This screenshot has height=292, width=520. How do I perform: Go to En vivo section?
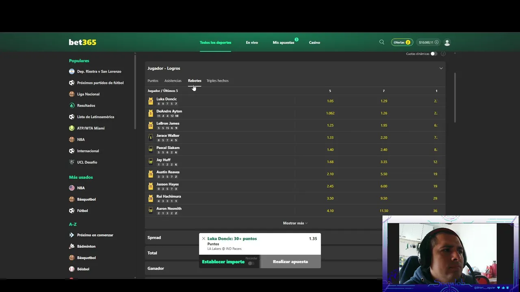[252, 42]
